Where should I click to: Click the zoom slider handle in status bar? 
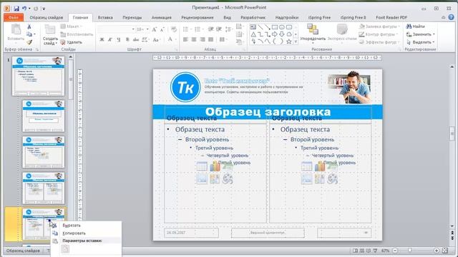tap(410, 251)
